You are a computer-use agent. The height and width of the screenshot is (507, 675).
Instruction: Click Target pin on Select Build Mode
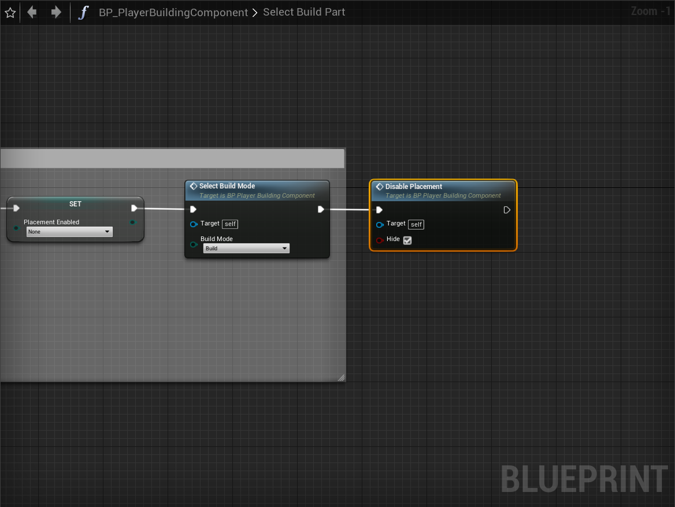pos(194,224)
